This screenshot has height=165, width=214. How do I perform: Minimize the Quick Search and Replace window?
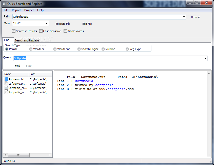click(x=190, y=3)
